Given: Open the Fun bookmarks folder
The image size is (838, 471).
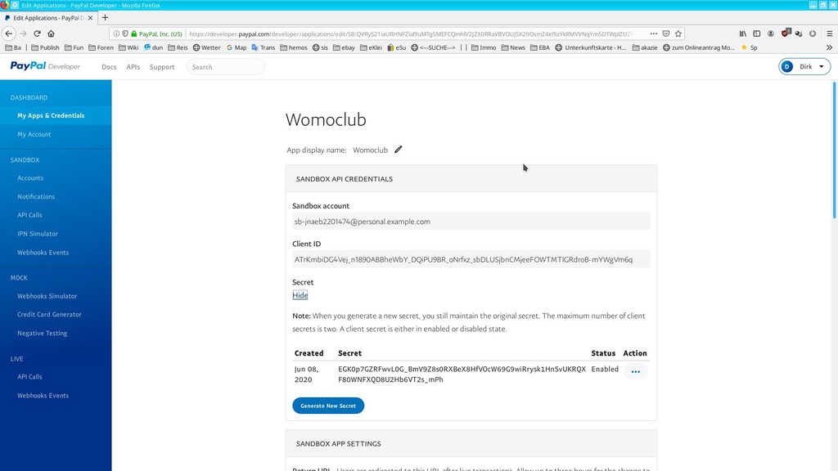Looking at the screenshot, I should coord(74,47).
